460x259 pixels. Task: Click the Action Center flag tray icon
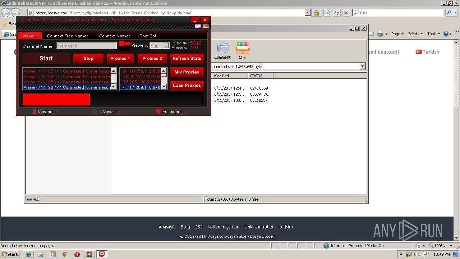pos(426,254)
